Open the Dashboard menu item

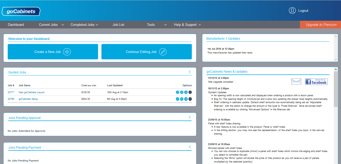[16, 25]
